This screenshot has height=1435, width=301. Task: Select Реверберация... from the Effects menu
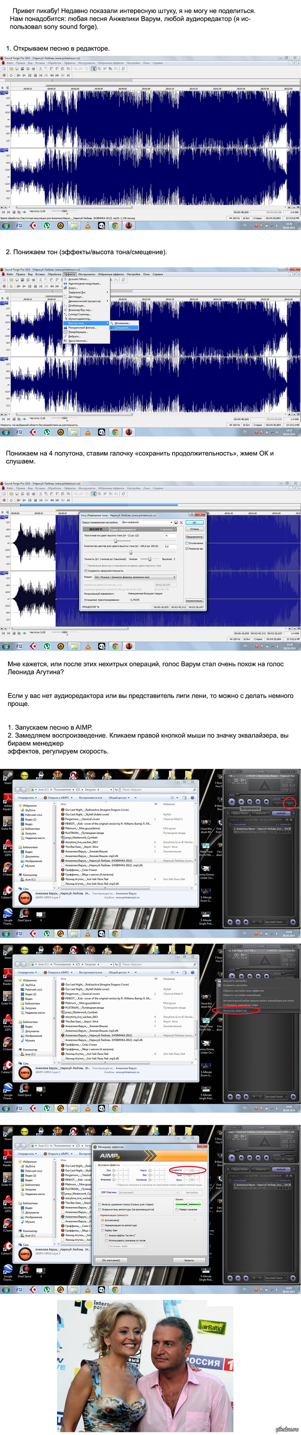tap(78, 332)
